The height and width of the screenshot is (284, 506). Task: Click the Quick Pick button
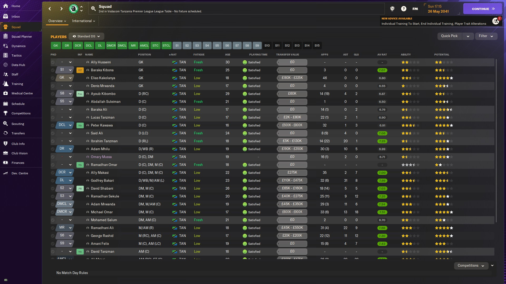(449, 36)
